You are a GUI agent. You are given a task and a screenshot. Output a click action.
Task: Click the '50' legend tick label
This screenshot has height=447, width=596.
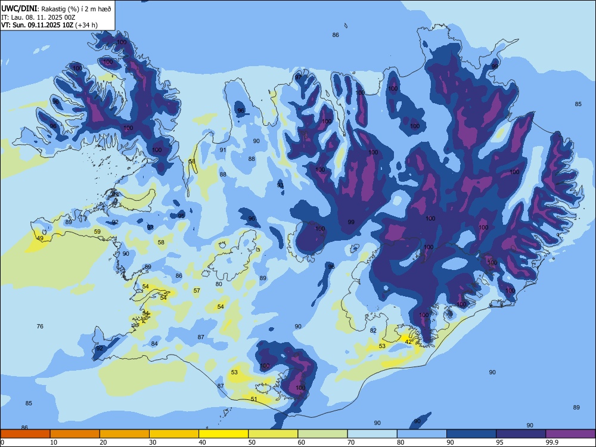252,442
